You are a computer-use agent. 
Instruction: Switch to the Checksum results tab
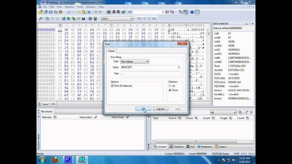(177, 147)
